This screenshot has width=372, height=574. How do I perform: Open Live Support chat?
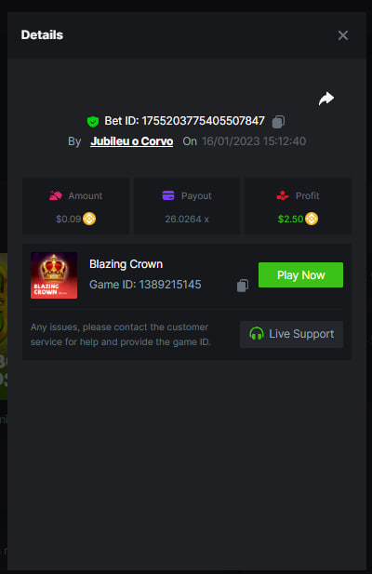point(291,334)
